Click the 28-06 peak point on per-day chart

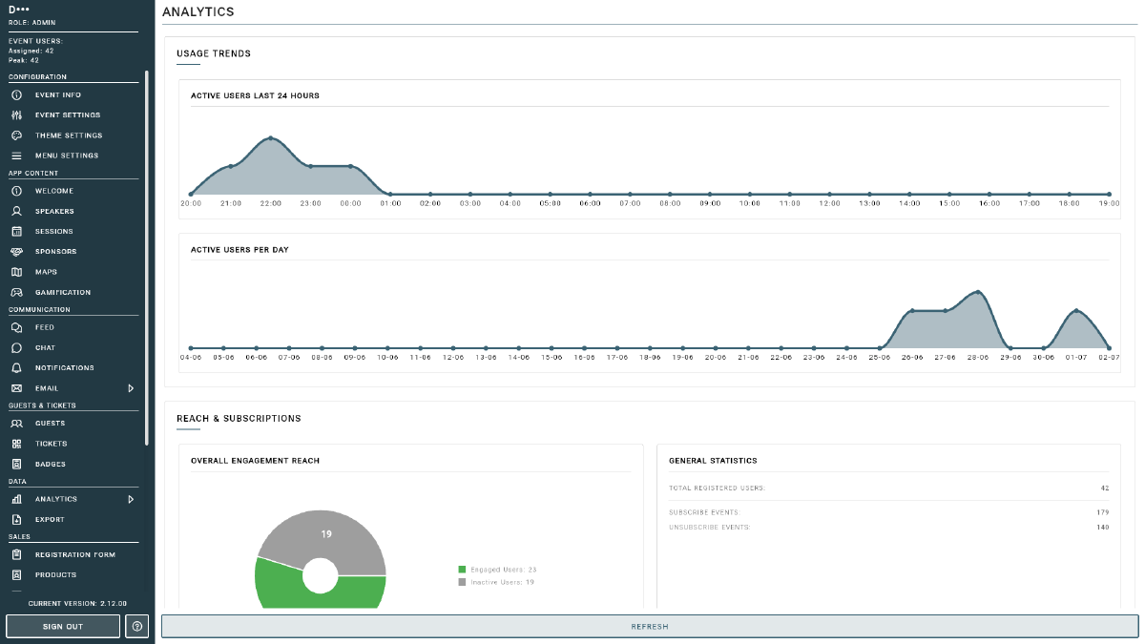pyautogui.click(x=978, y=292)
